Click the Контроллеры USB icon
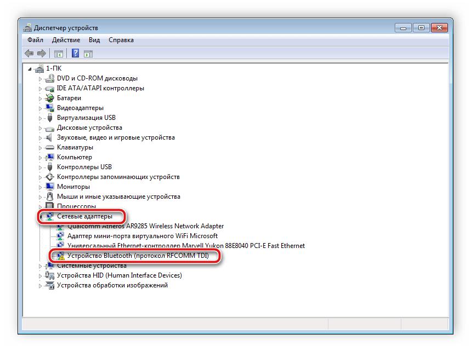471x352 pixels. tap(49, 167)
